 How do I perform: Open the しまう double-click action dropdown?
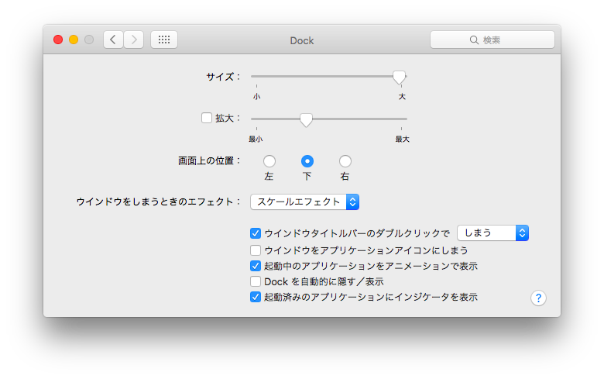492,233
